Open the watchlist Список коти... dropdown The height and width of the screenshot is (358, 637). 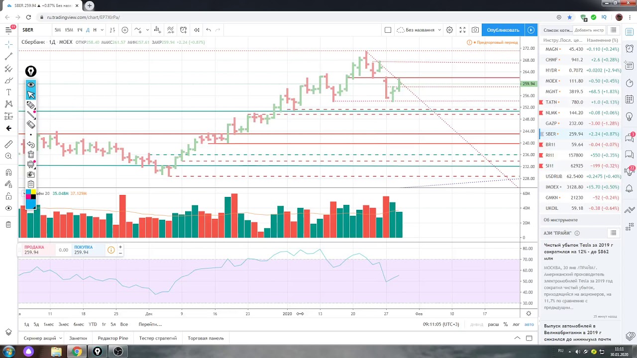coord(557,30)
